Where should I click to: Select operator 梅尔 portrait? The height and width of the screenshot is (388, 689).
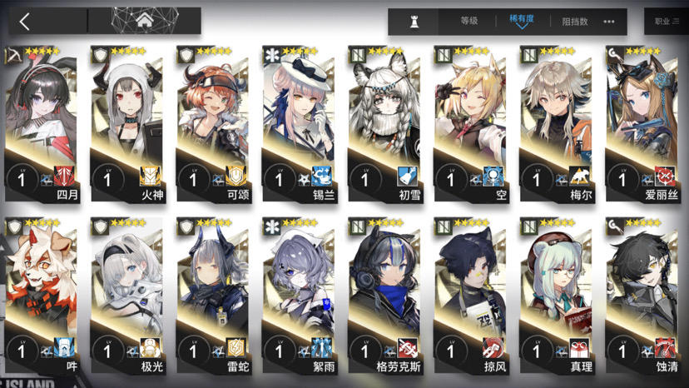(x=557, y=124)
